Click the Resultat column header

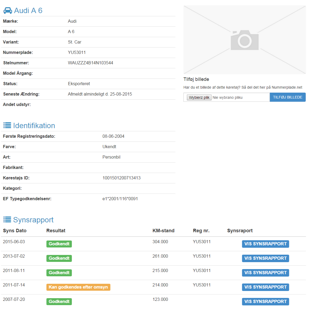[x=56, y=231]
